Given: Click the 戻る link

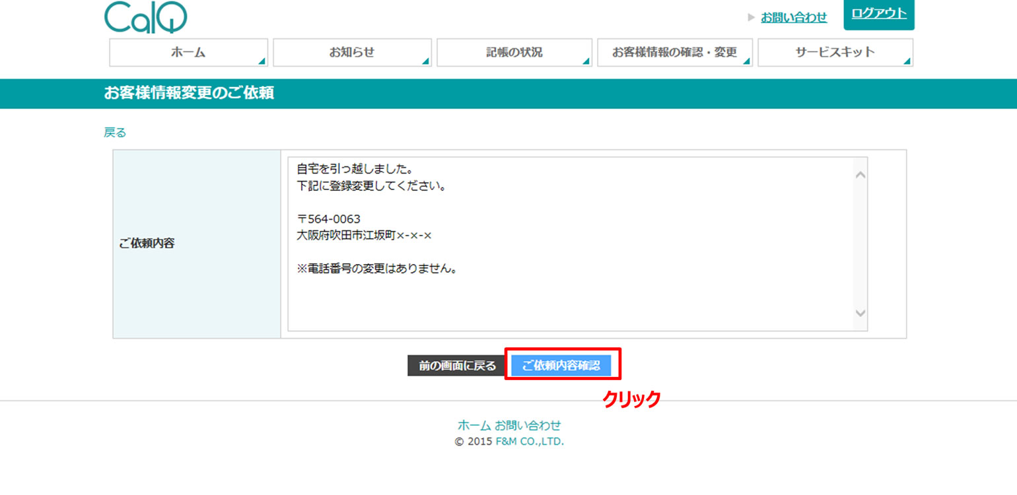Looking at the screenshot, I should 115,133.
